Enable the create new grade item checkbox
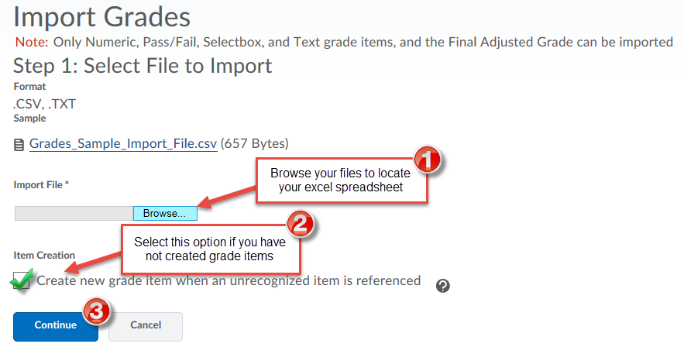This screenshot has height=347, width=684. pos(22,280)
